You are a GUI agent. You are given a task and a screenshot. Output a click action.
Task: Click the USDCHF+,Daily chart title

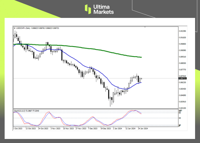tap(23, 28)
